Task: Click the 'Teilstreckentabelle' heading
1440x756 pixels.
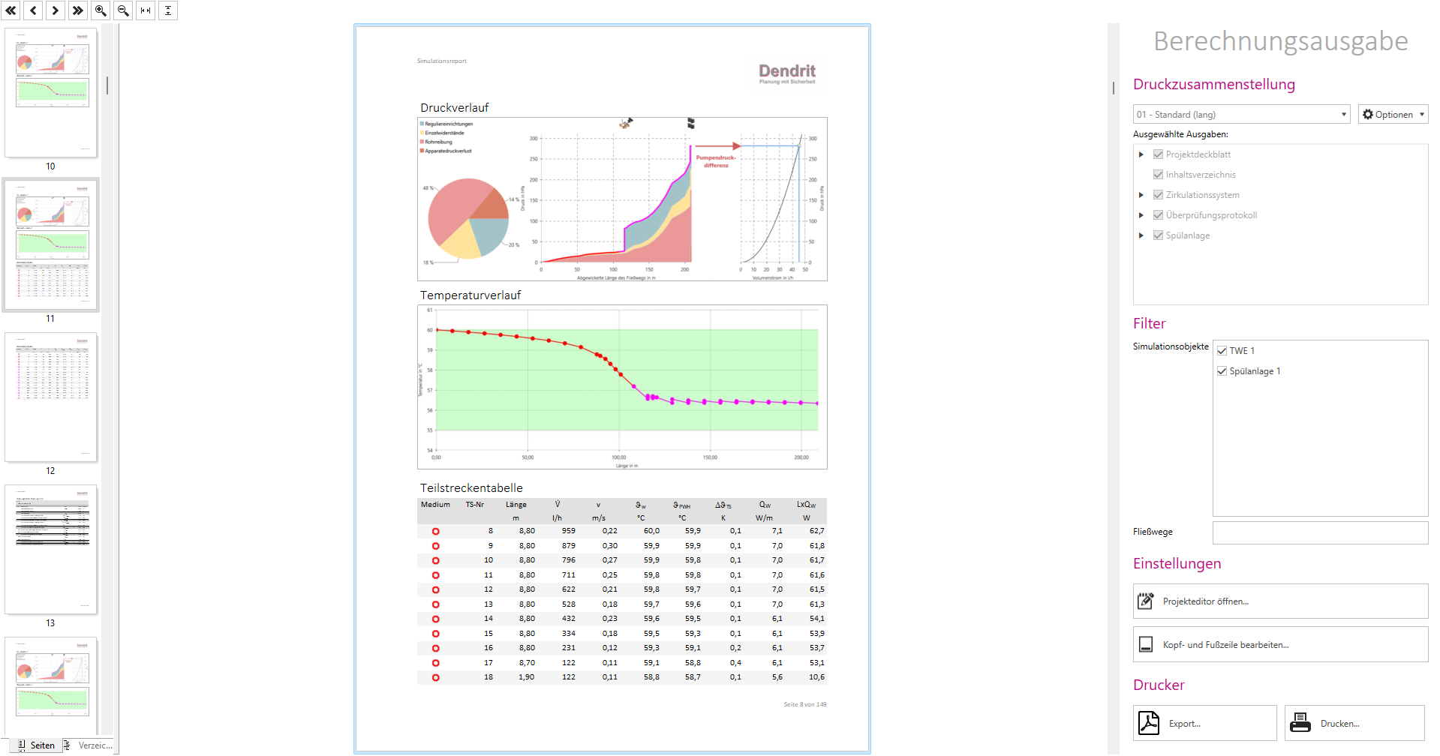Action: (471, 488)
